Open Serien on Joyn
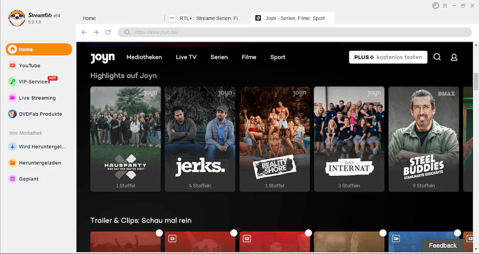Viewport: 479px width, 254px height. [x=219, y=57]
